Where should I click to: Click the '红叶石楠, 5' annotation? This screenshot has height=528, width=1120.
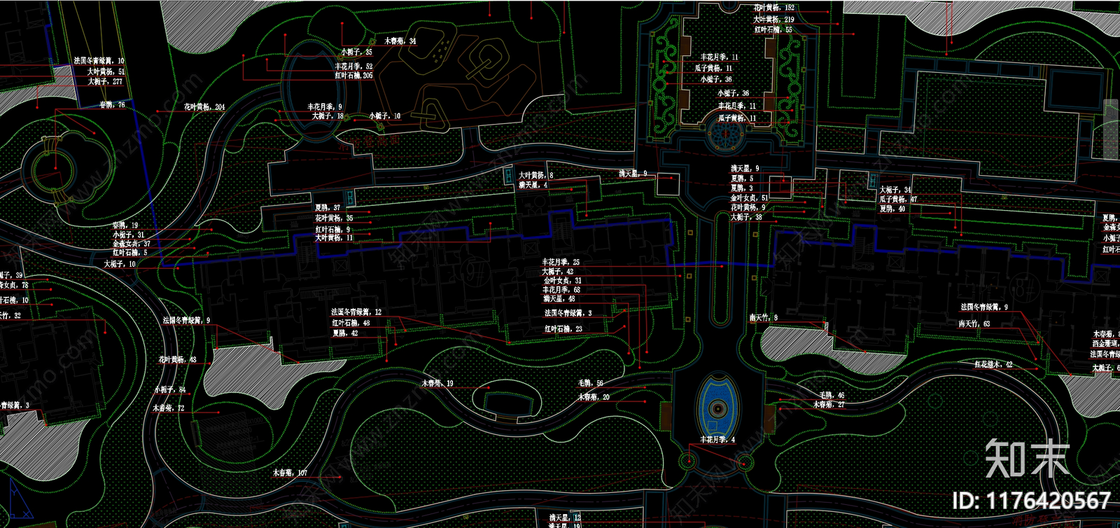click(130, 253)
